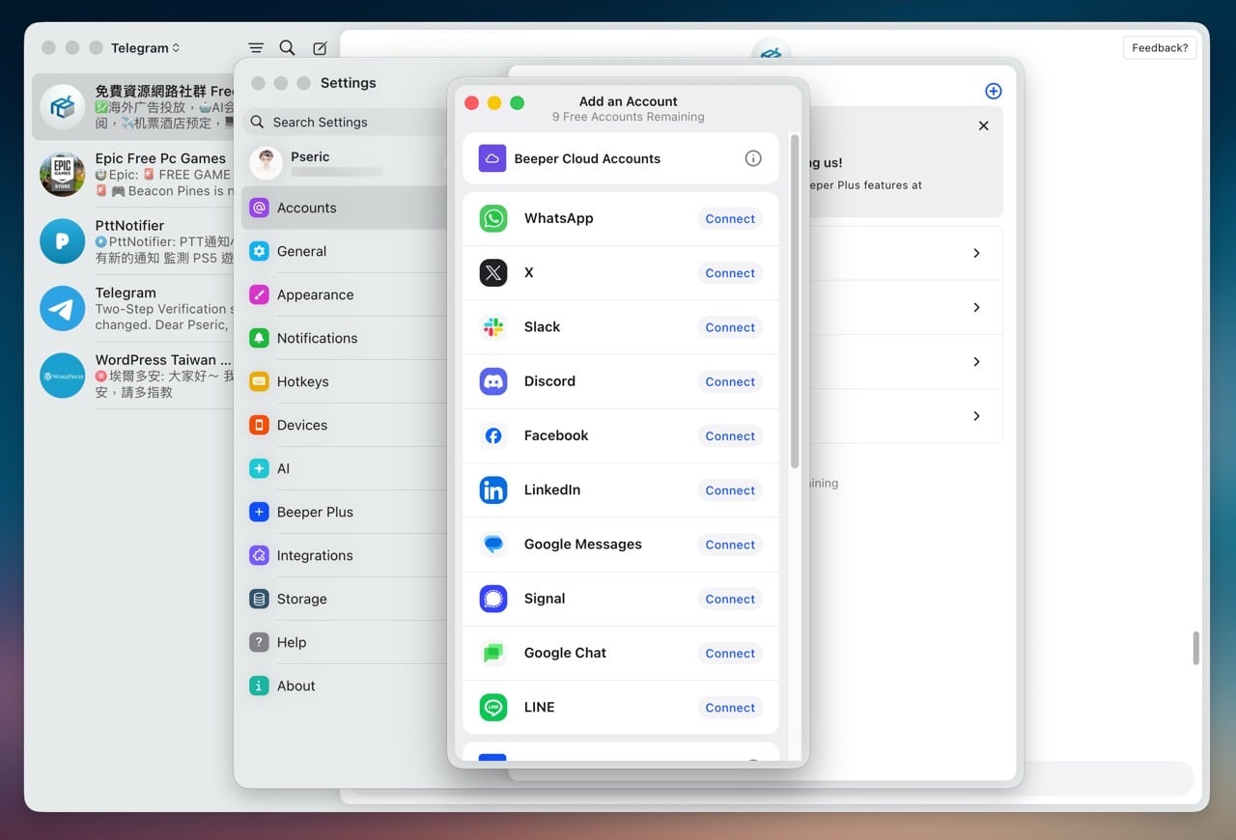This screenshot has width=1236, height=840.
Task: Connect a Signal account
Action: click(x=730, y=599)
